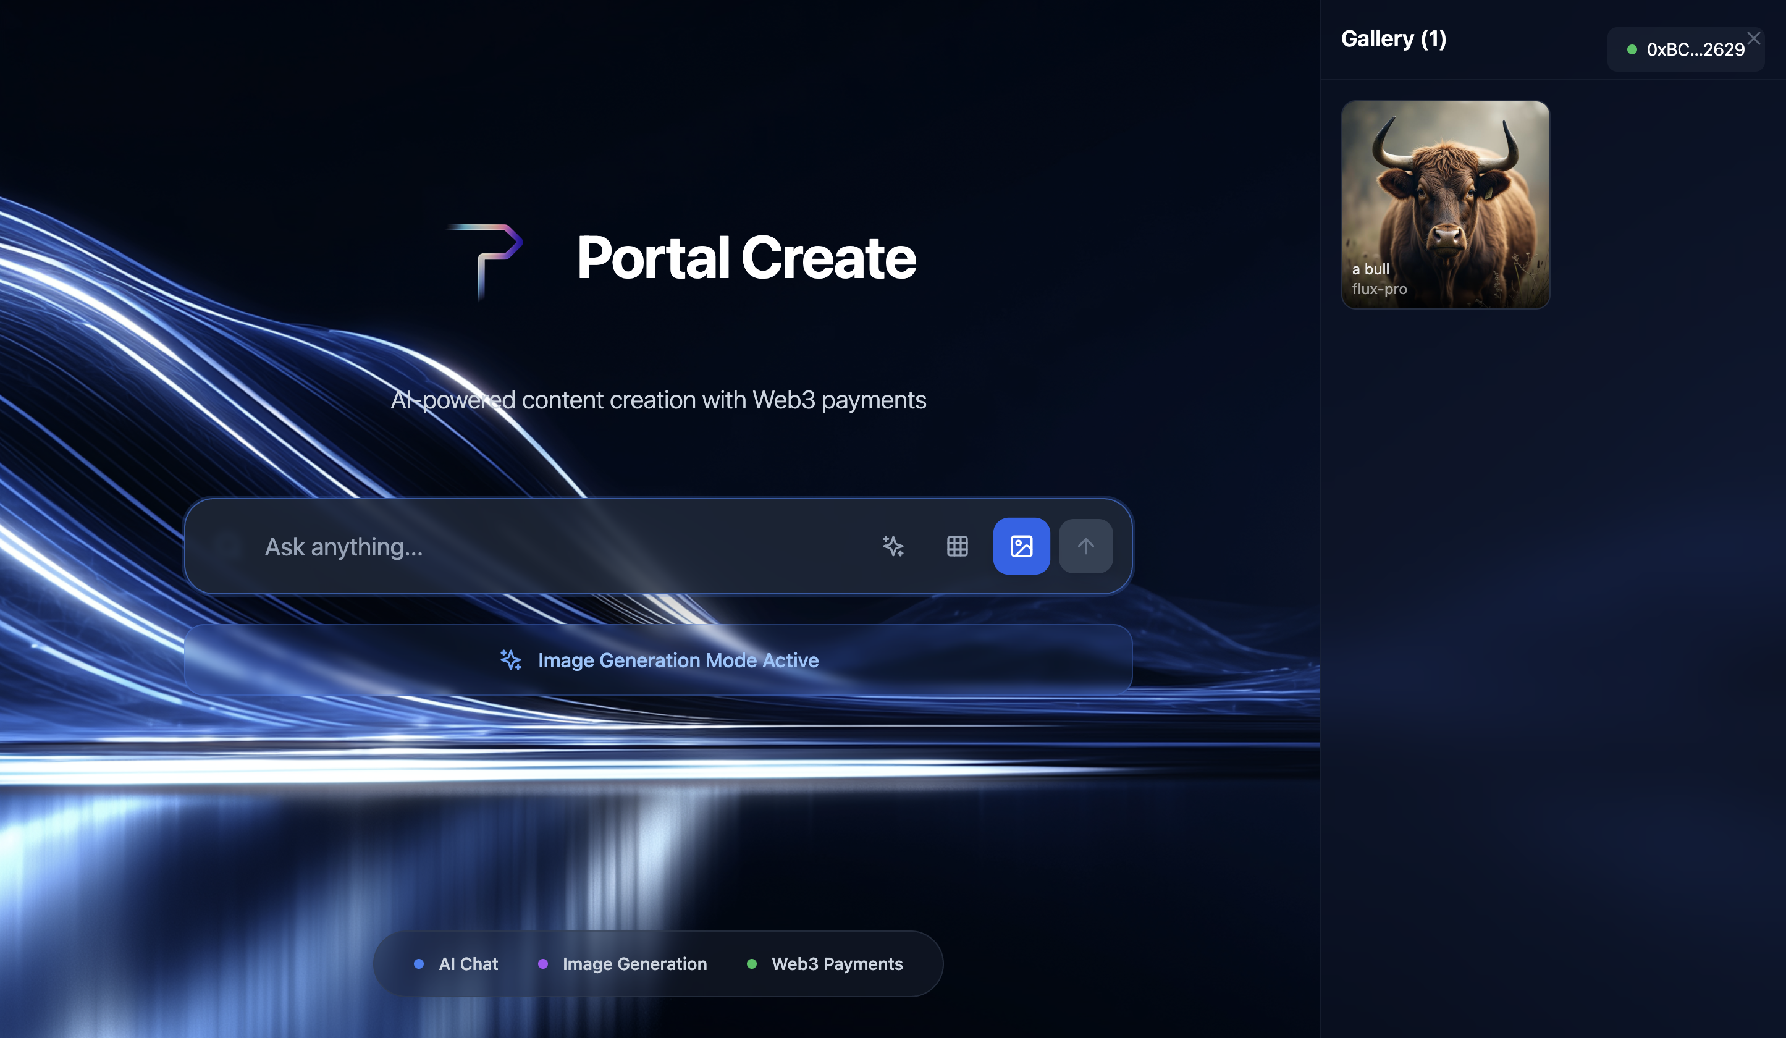Open the grid gallery icon in prompt bar
The image size is (1786, 1038).
coord(957,546)
